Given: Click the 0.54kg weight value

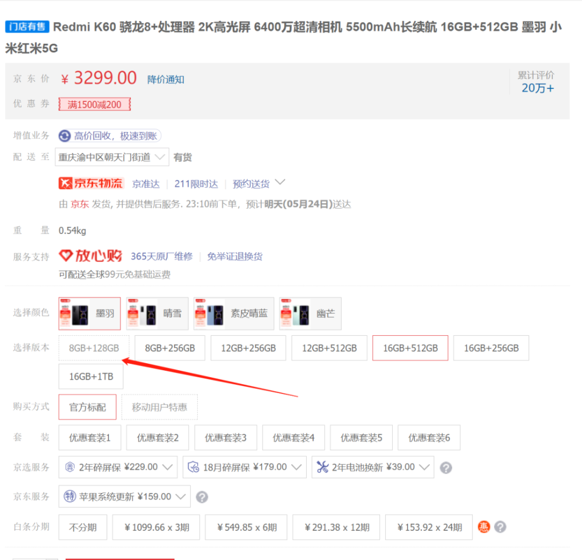Looking at the screenshot, I should tap(72, 231).
